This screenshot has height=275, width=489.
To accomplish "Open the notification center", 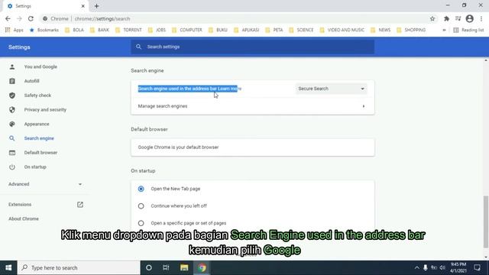I will coord(477,268).
